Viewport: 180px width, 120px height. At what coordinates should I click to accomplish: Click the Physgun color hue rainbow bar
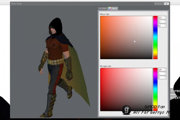click(155, 89)
